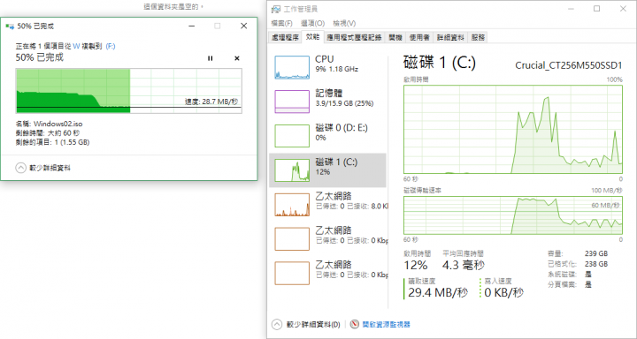This screenshot has width=637, height=339.
Task: Close the copy progress dialog window
Action: coord(243,26)
